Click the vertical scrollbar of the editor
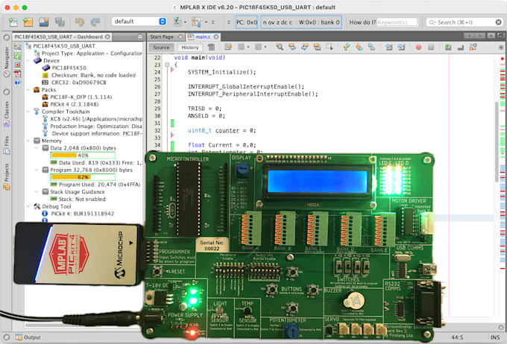Screen dimensions: 507x344 point(497,142)
